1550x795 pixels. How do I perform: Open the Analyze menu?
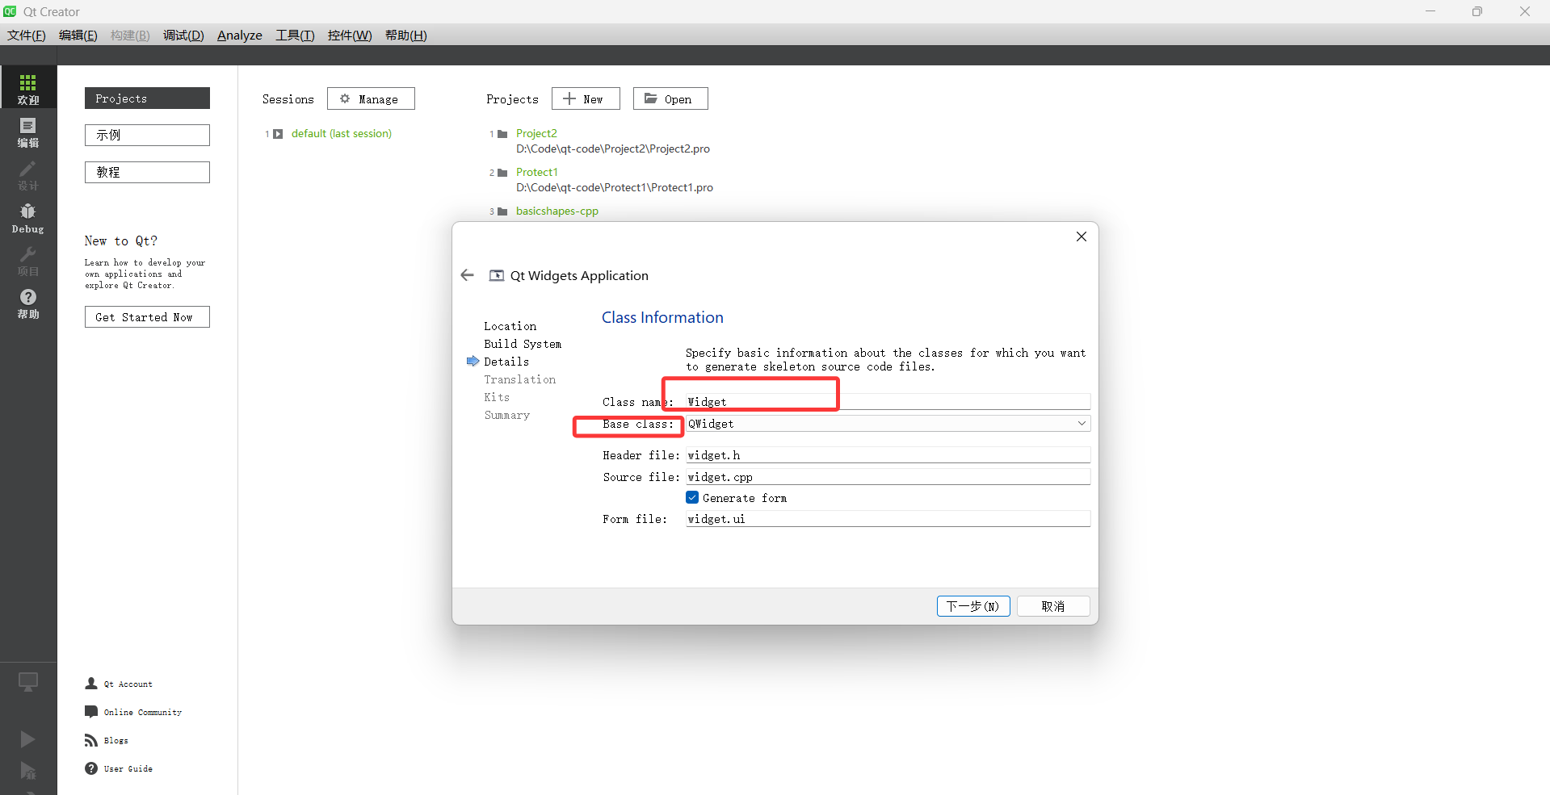coord(240,35)
